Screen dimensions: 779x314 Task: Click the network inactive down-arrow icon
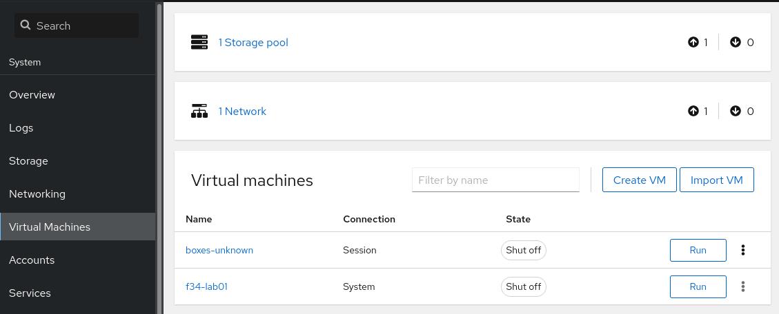tap(736, 111)
